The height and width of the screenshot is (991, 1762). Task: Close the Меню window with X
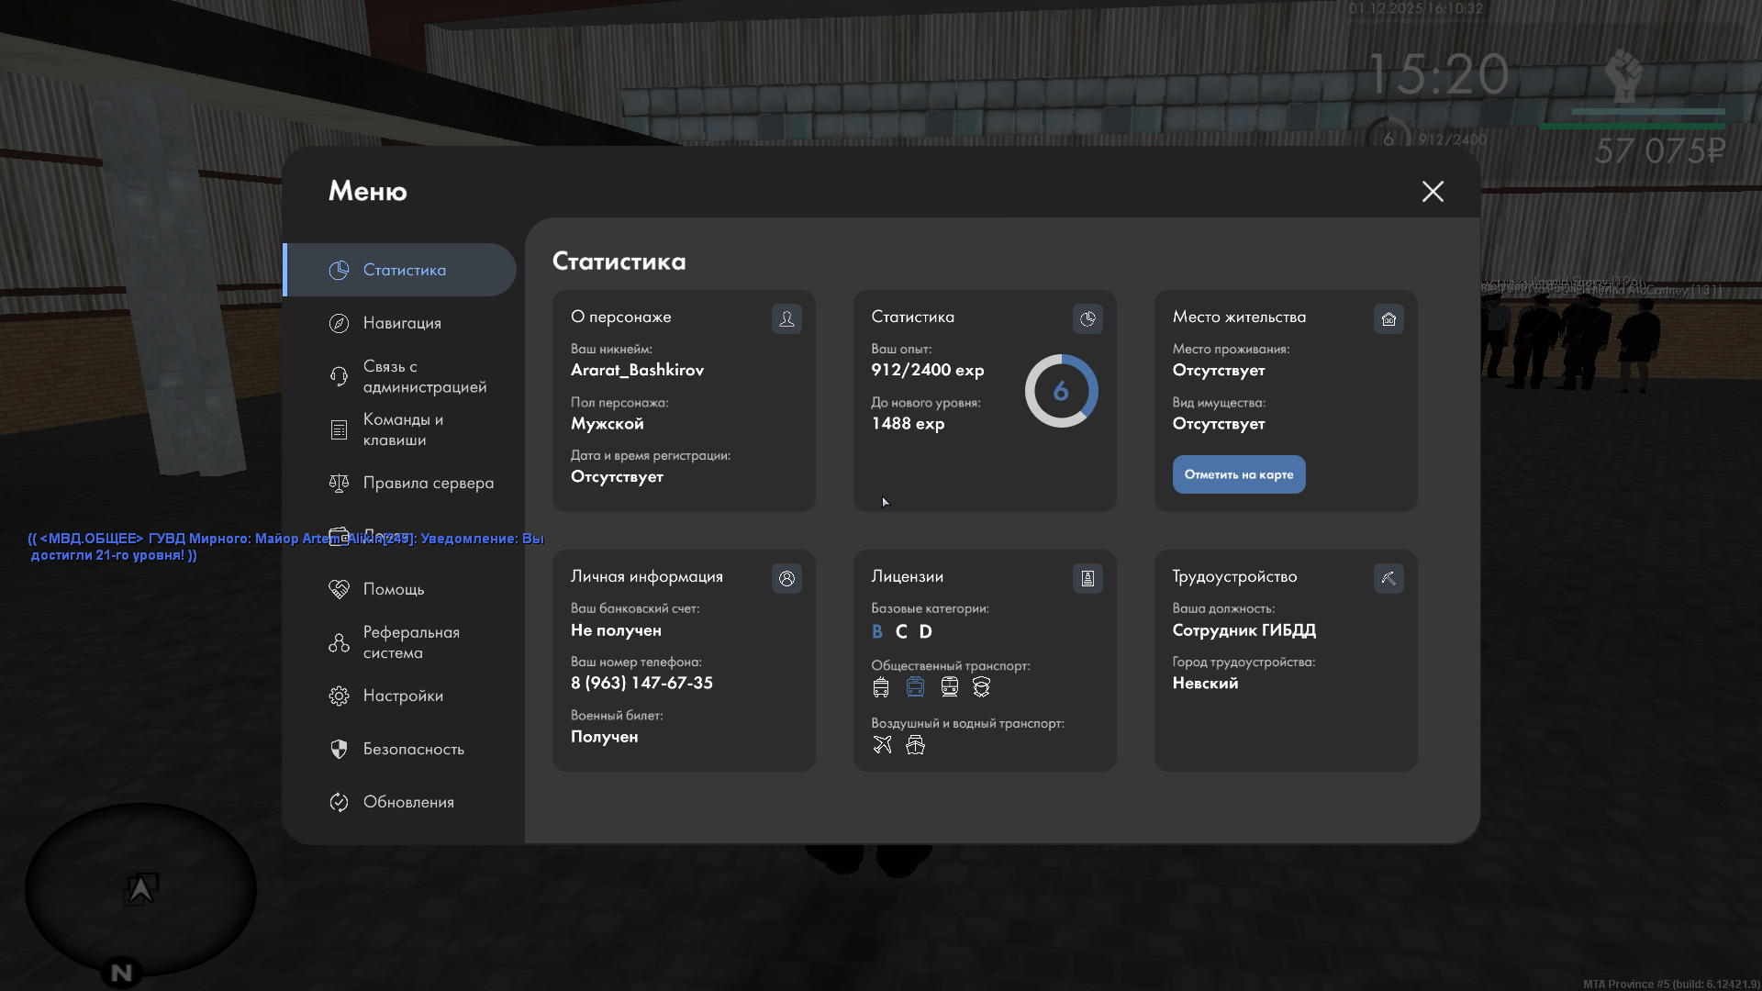pyautogui.click(x=1433, y=191)
